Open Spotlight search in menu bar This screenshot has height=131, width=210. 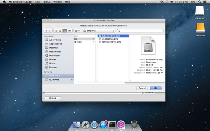[199, 2]
